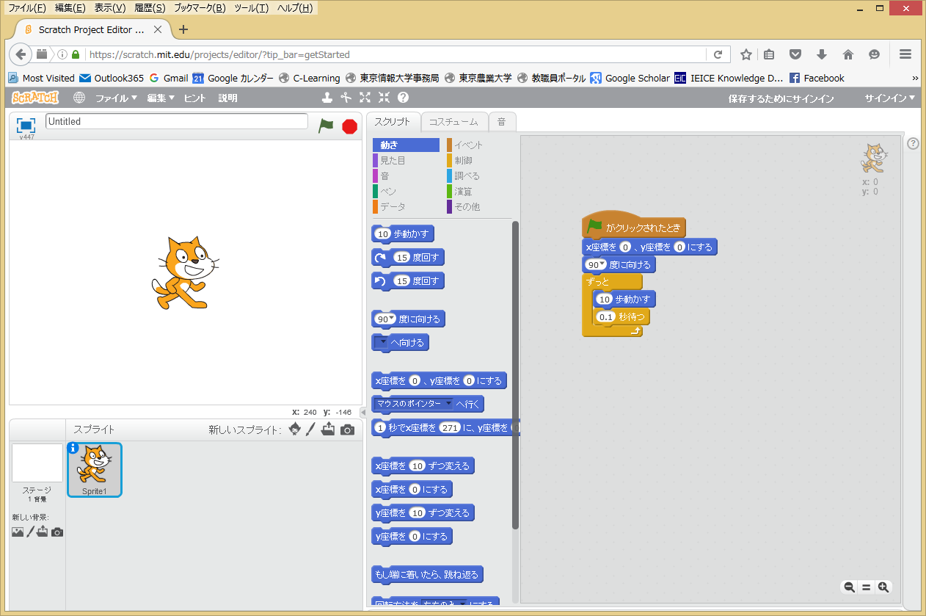926x616 pixels.
Task: Select the Sprite1 thumbnail
Action: [x=95, y=470]
